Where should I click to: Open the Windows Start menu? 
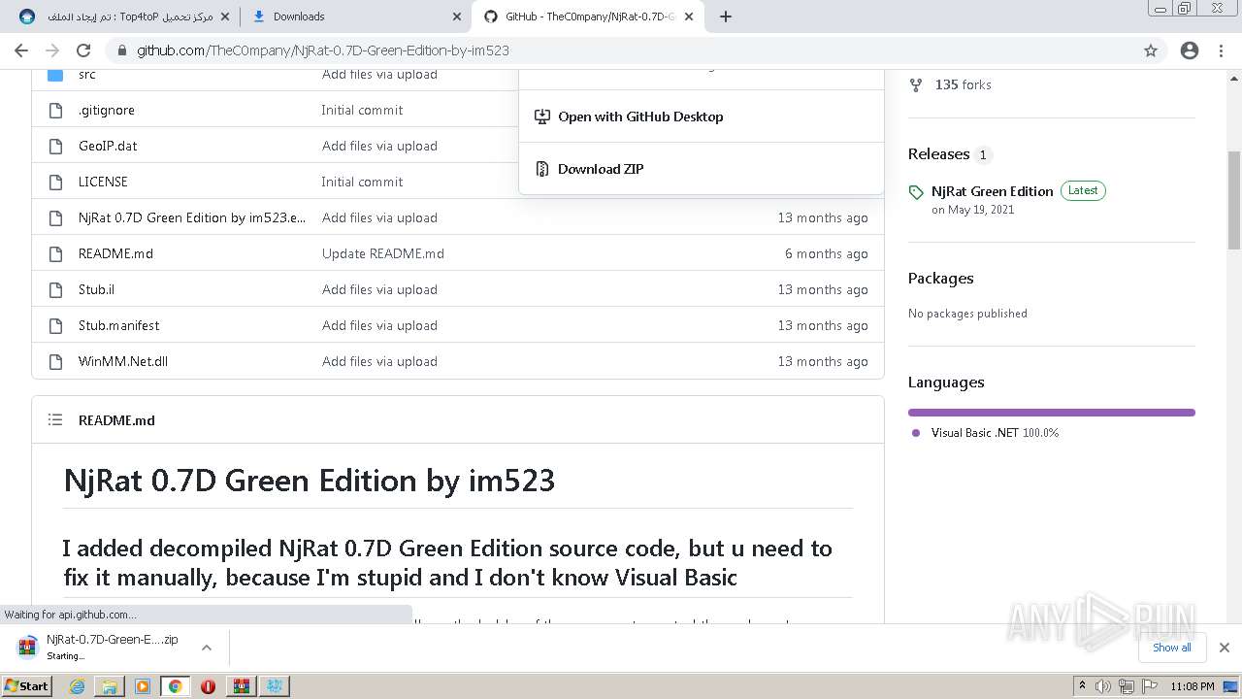click(27, 686)
